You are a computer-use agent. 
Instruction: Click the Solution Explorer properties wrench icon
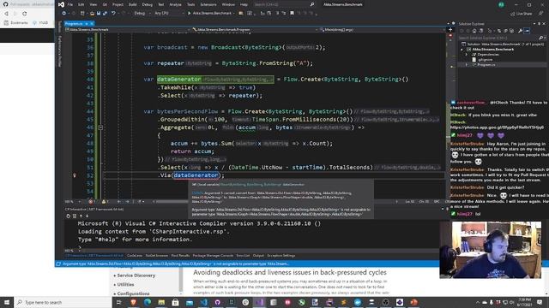(x=520, y=31)
